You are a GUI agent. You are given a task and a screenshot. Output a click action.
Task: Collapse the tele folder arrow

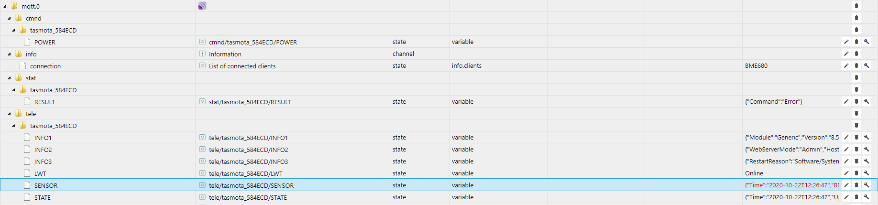point(9,114)
